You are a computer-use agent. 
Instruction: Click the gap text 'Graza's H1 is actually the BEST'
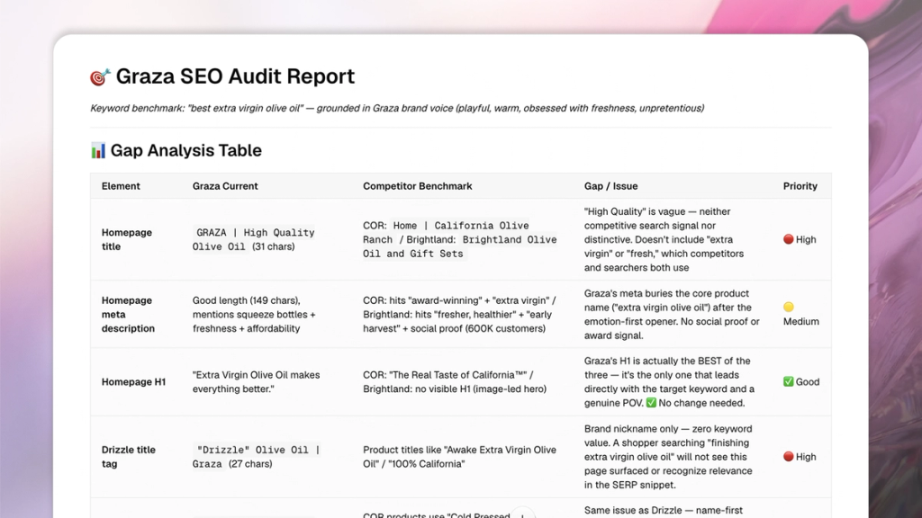[x=669, y=381]
